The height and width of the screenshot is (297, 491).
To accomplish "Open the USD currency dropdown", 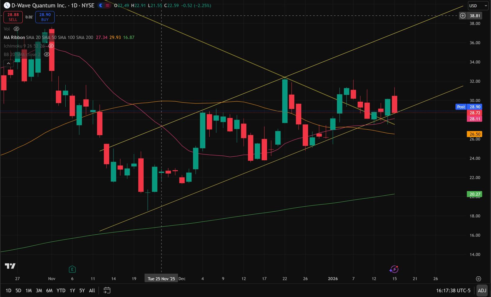I will [x=478, y=6].
